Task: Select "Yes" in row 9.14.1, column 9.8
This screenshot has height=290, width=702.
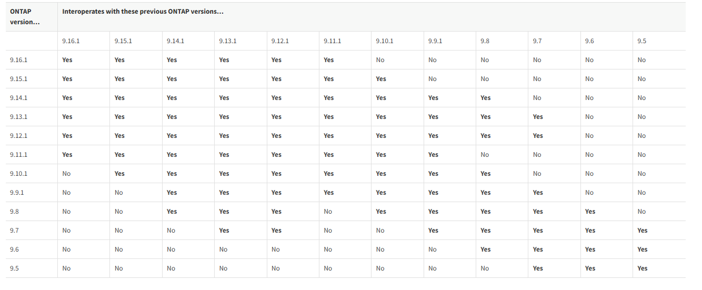Action: coord(485,98)
